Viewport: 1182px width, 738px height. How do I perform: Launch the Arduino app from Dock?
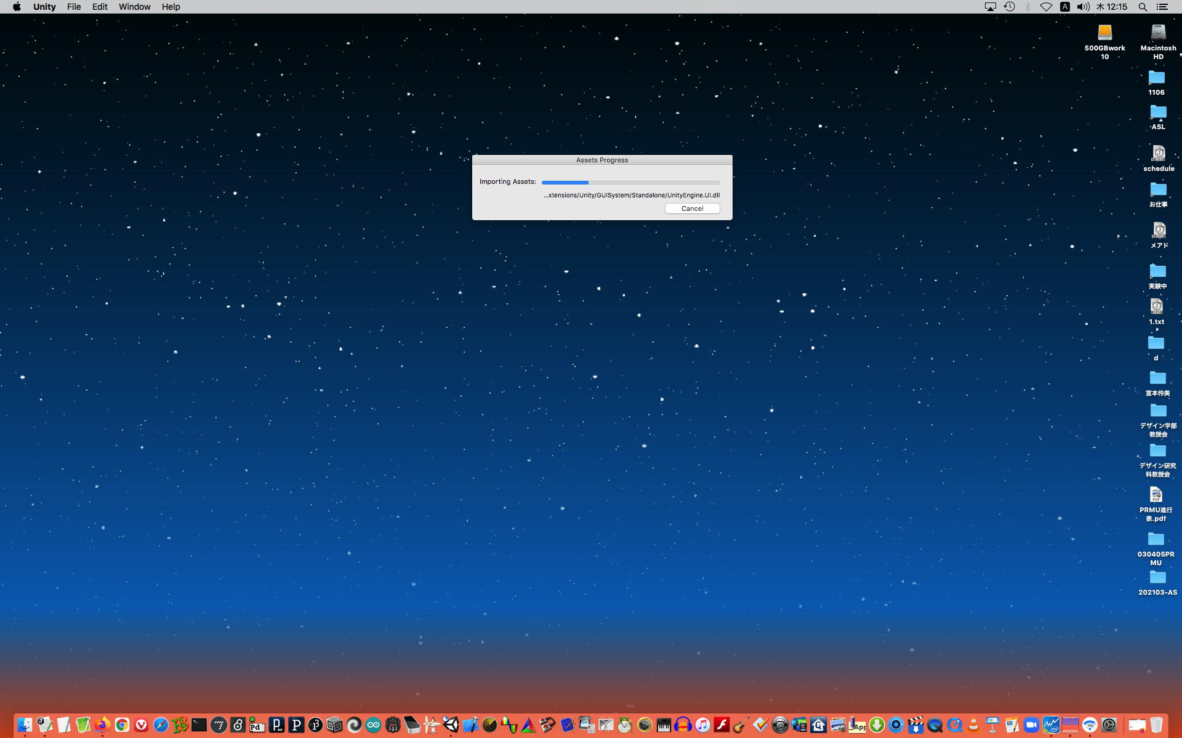(x=373, y=725)
